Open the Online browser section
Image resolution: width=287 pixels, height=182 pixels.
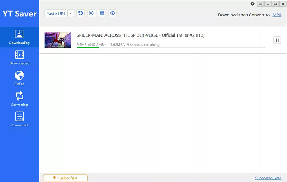click(19, 78)
